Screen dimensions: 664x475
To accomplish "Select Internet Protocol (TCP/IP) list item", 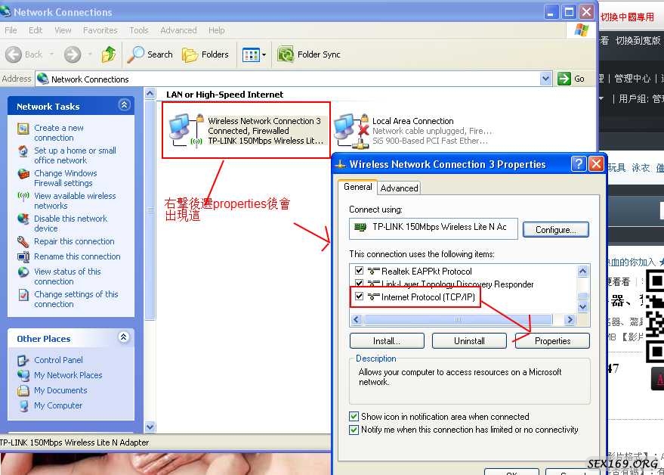I will [x=428, y=296].
